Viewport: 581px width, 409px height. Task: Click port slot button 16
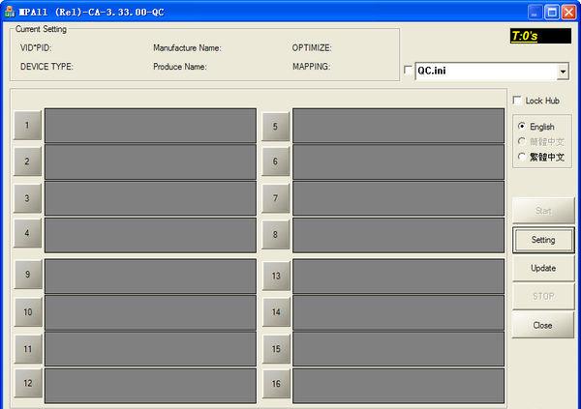click(275, 384)
